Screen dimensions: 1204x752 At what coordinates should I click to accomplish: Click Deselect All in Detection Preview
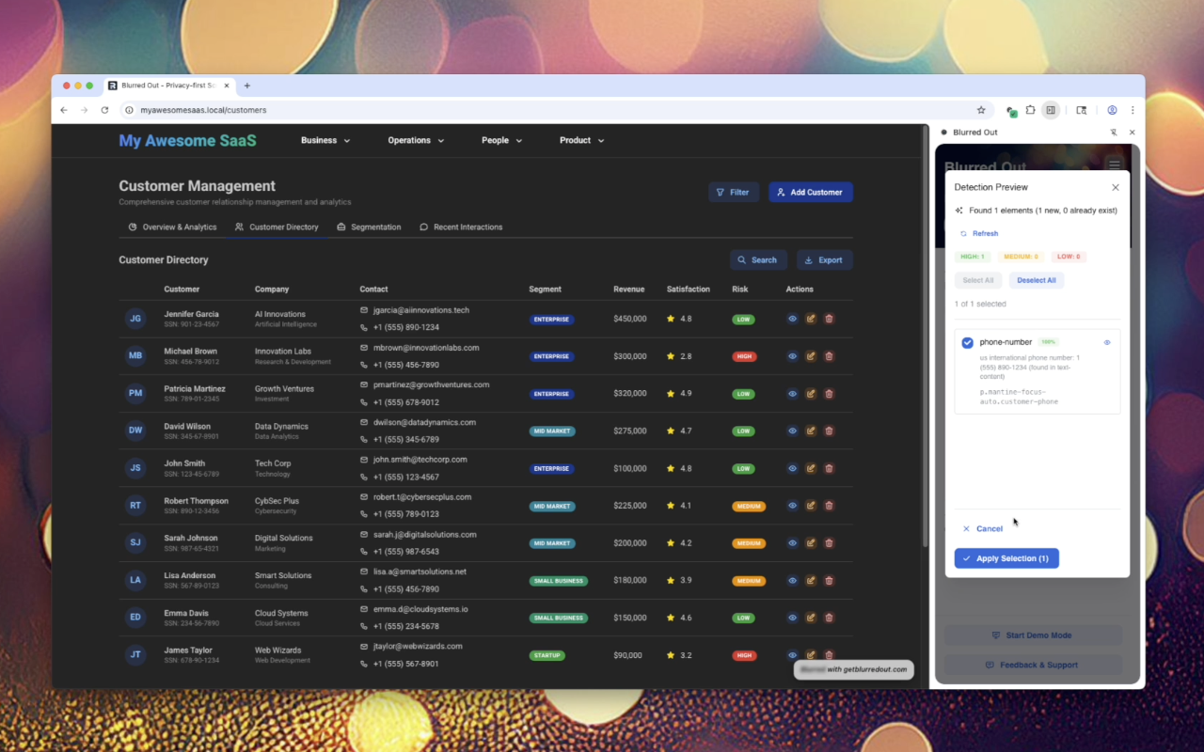click(1037, 280)
